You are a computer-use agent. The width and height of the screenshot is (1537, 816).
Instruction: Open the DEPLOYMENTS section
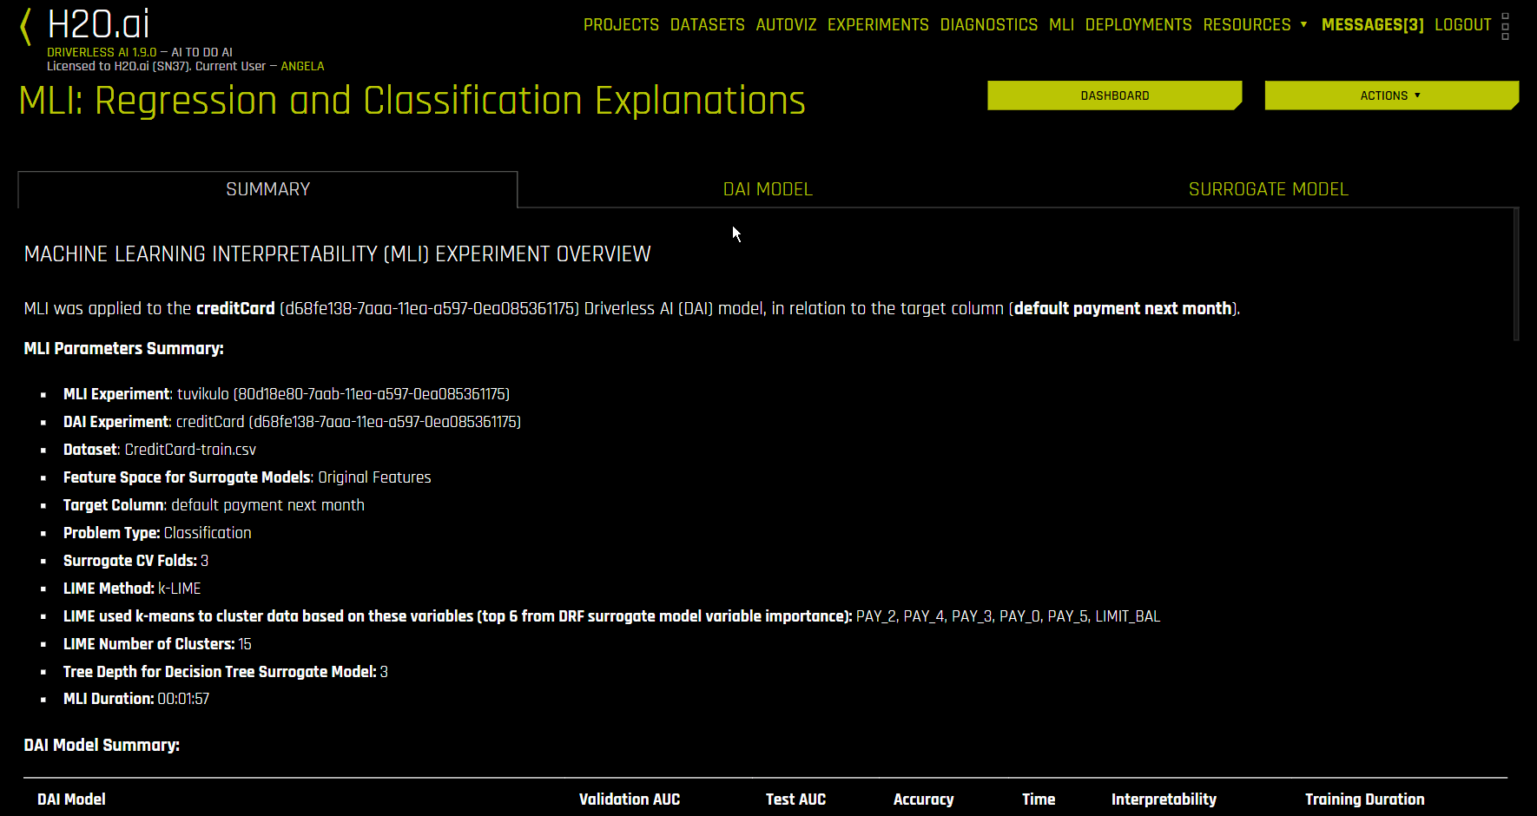tap(1138, 25)
